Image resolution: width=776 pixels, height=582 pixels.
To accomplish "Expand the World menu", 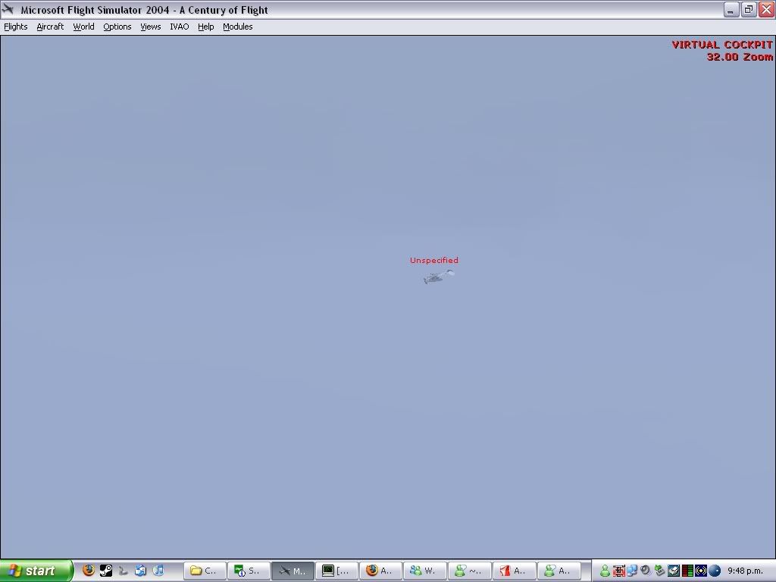I will click(x=83, y=27).
